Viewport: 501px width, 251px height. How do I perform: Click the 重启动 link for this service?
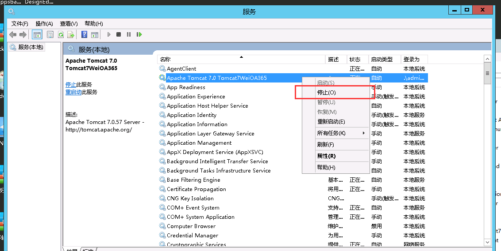[x=73, y=92]
